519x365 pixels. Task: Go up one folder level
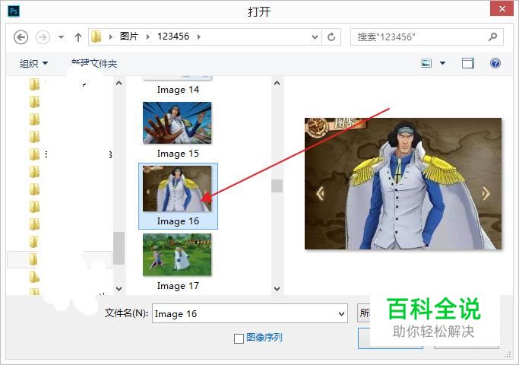click(x=78, y=36)
